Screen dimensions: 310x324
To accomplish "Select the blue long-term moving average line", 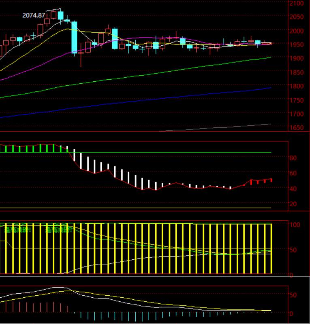I will click(x=135, y=101).
